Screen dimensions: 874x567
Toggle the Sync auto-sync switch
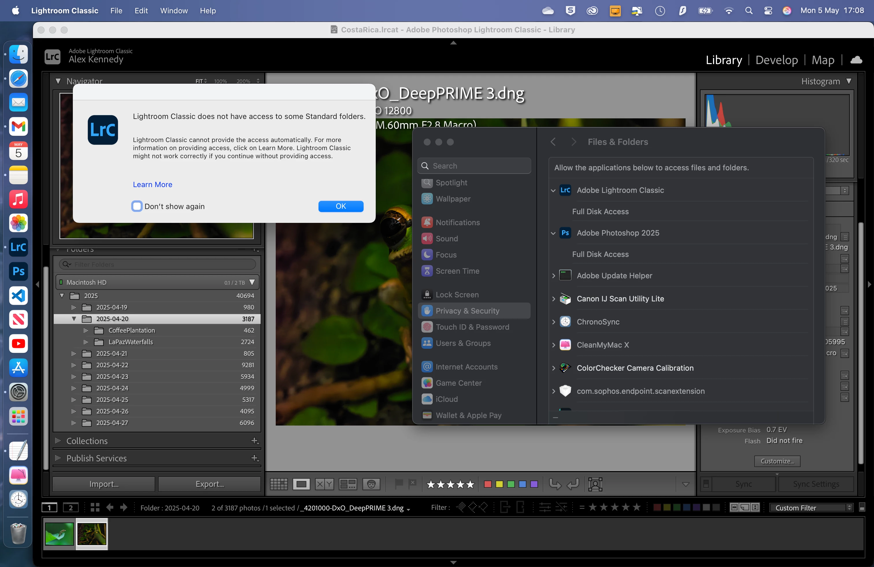(x=706, y=484)
